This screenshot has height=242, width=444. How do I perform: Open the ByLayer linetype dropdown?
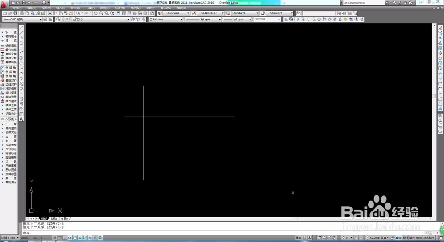[203, 19]
